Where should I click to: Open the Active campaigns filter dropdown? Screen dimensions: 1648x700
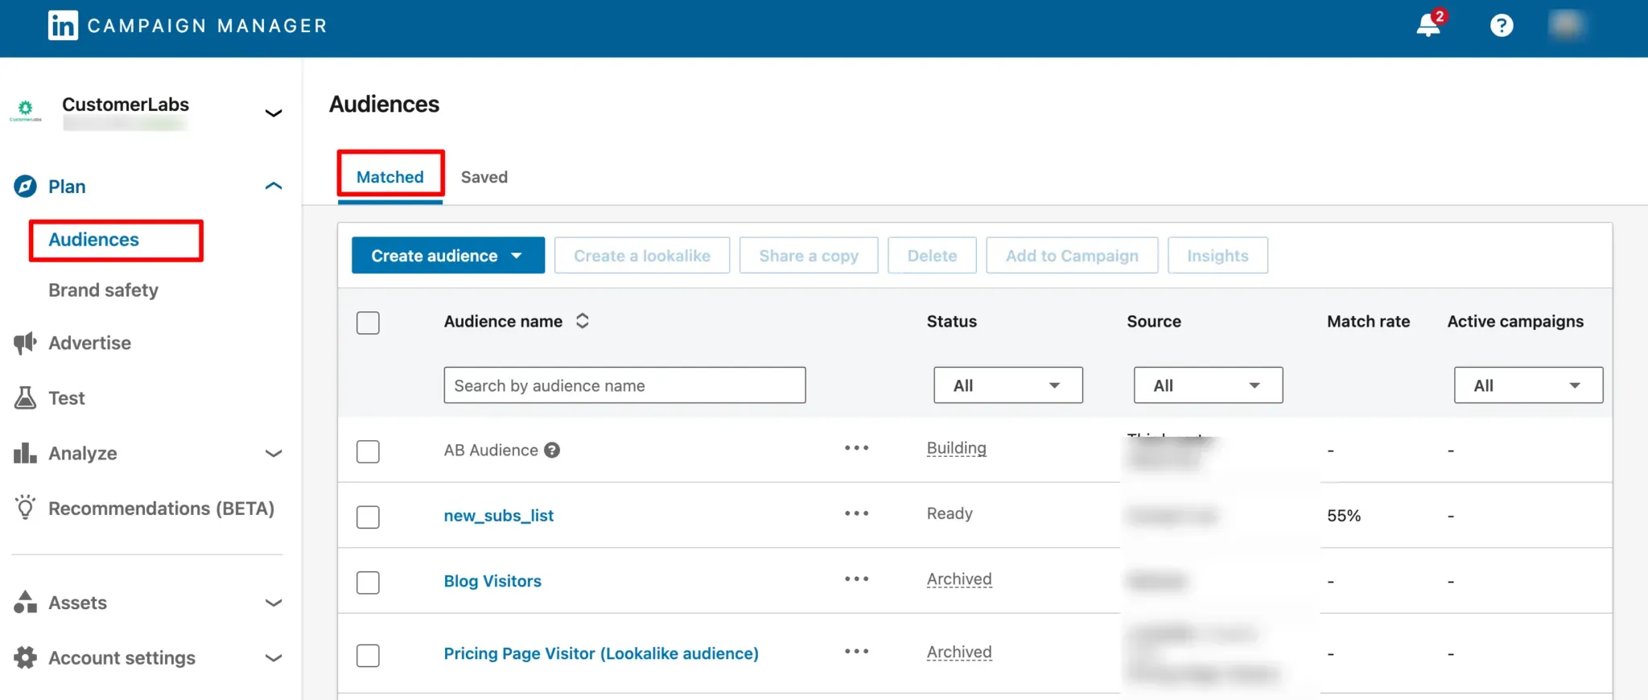(1528, 385)
